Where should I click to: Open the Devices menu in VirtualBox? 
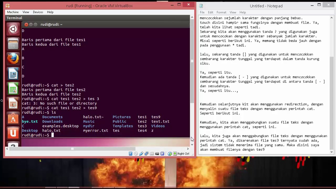click(x=38, y=12)
